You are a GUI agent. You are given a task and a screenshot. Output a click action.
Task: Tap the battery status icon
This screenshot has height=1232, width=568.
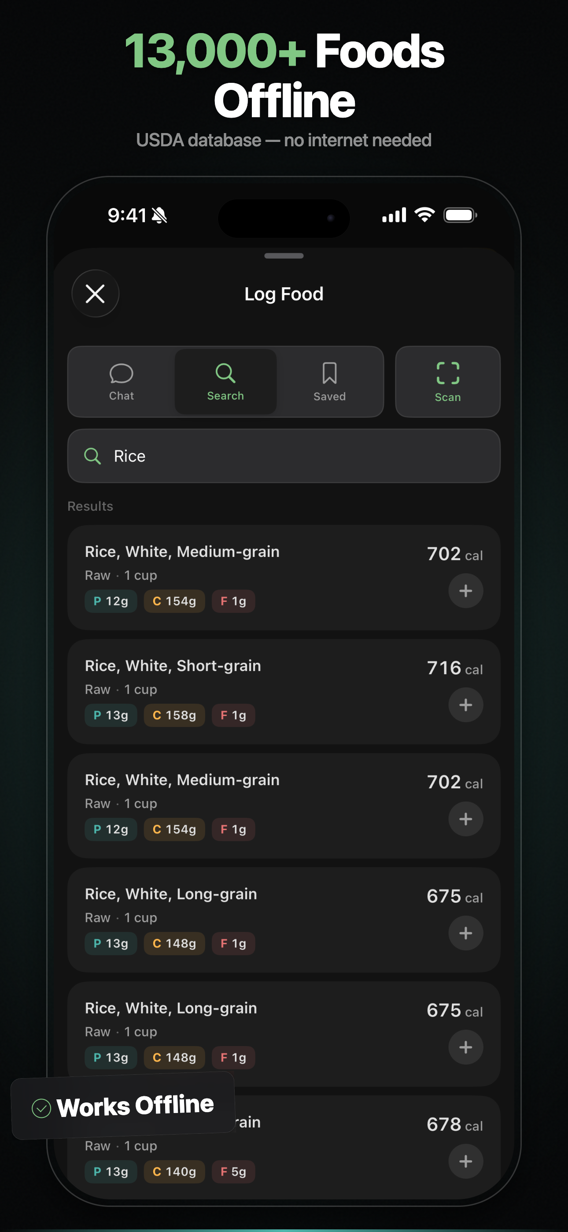460,215
